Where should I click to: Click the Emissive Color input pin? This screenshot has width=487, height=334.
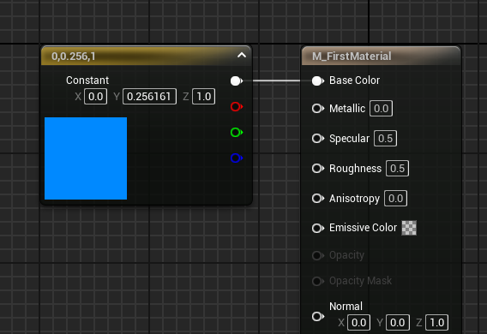318,229
